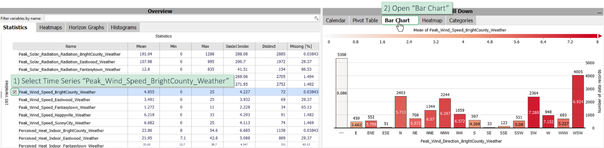Uncheck the Peak_Wind_Speed_BrightCounty_Weather checkbox

15,92
